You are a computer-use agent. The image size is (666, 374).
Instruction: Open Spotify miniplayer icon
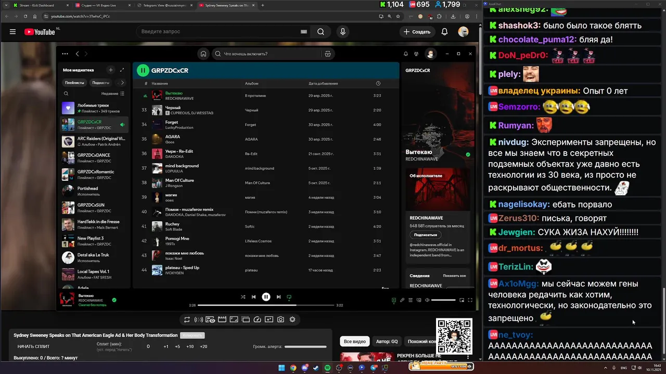point(461,300)
